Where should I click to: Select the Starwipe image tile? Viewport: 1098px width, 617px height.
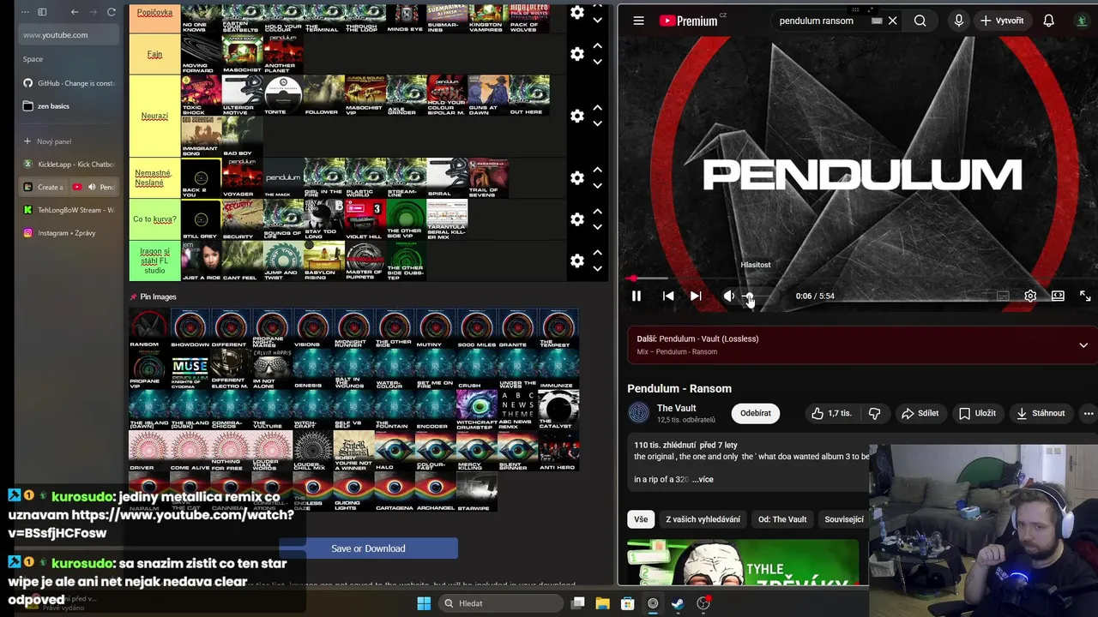[x=476, y=492]
